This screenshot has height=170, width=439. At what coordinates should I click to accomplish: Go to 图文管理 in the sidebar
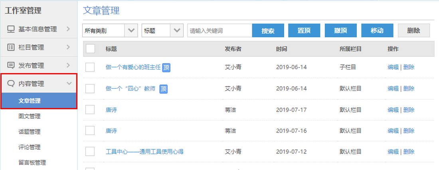tap(30, 116)
